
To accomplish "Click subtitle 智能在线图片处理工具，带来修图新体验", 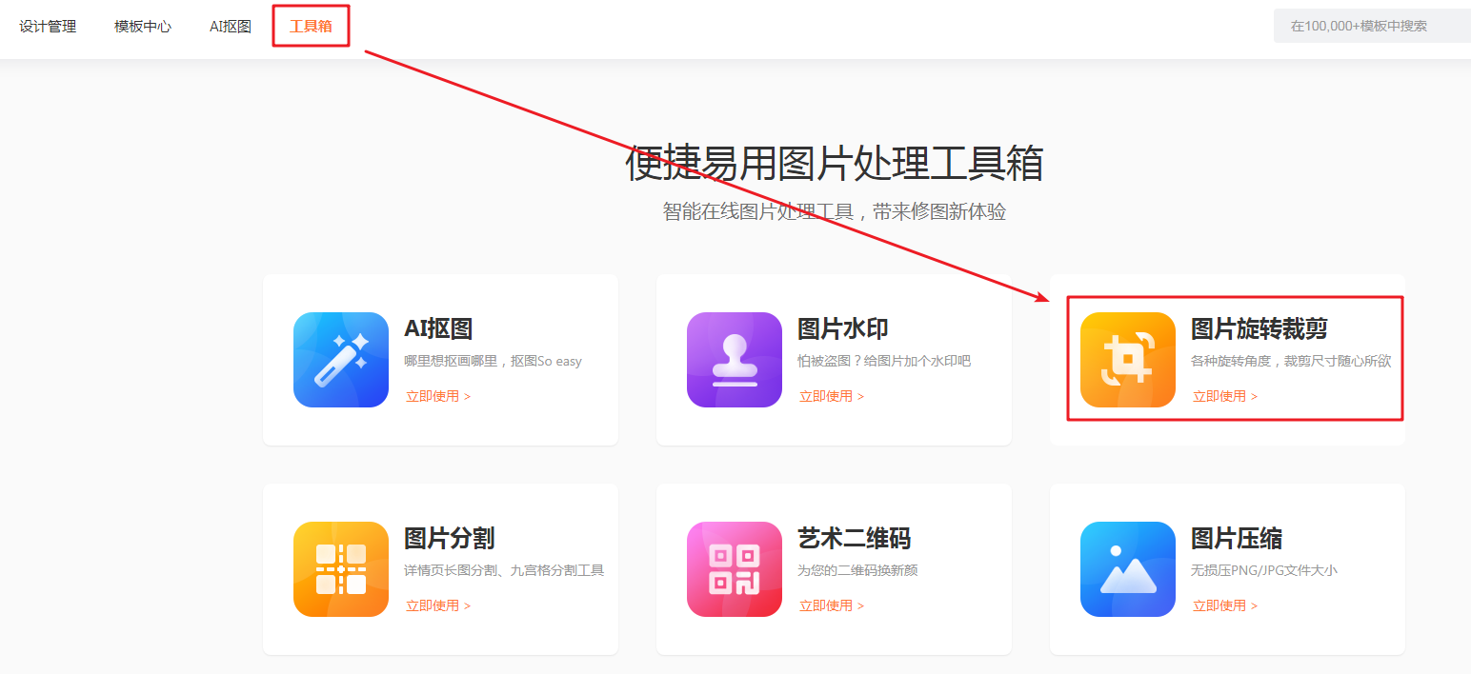I will [x=835, y=211].
